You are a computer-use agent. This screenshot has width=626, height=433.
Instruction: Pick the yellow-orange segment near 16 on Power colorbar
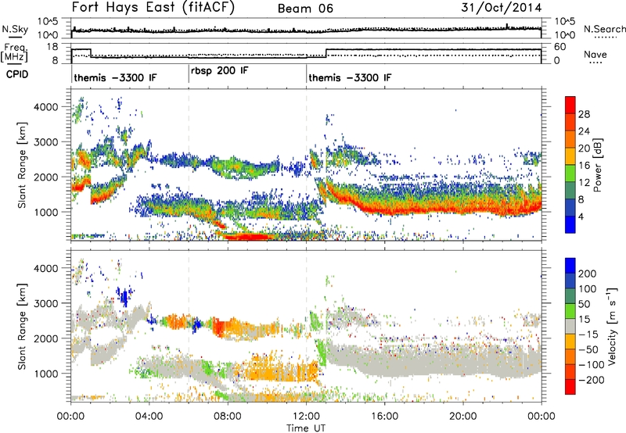click(570, 156)
